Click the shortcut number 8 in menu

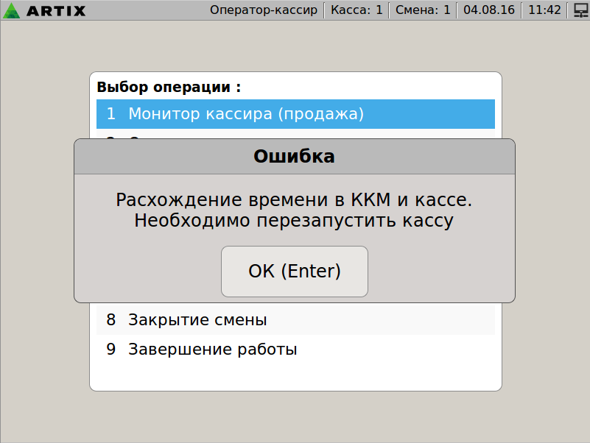pyautogui.click(x=111, y=320)
